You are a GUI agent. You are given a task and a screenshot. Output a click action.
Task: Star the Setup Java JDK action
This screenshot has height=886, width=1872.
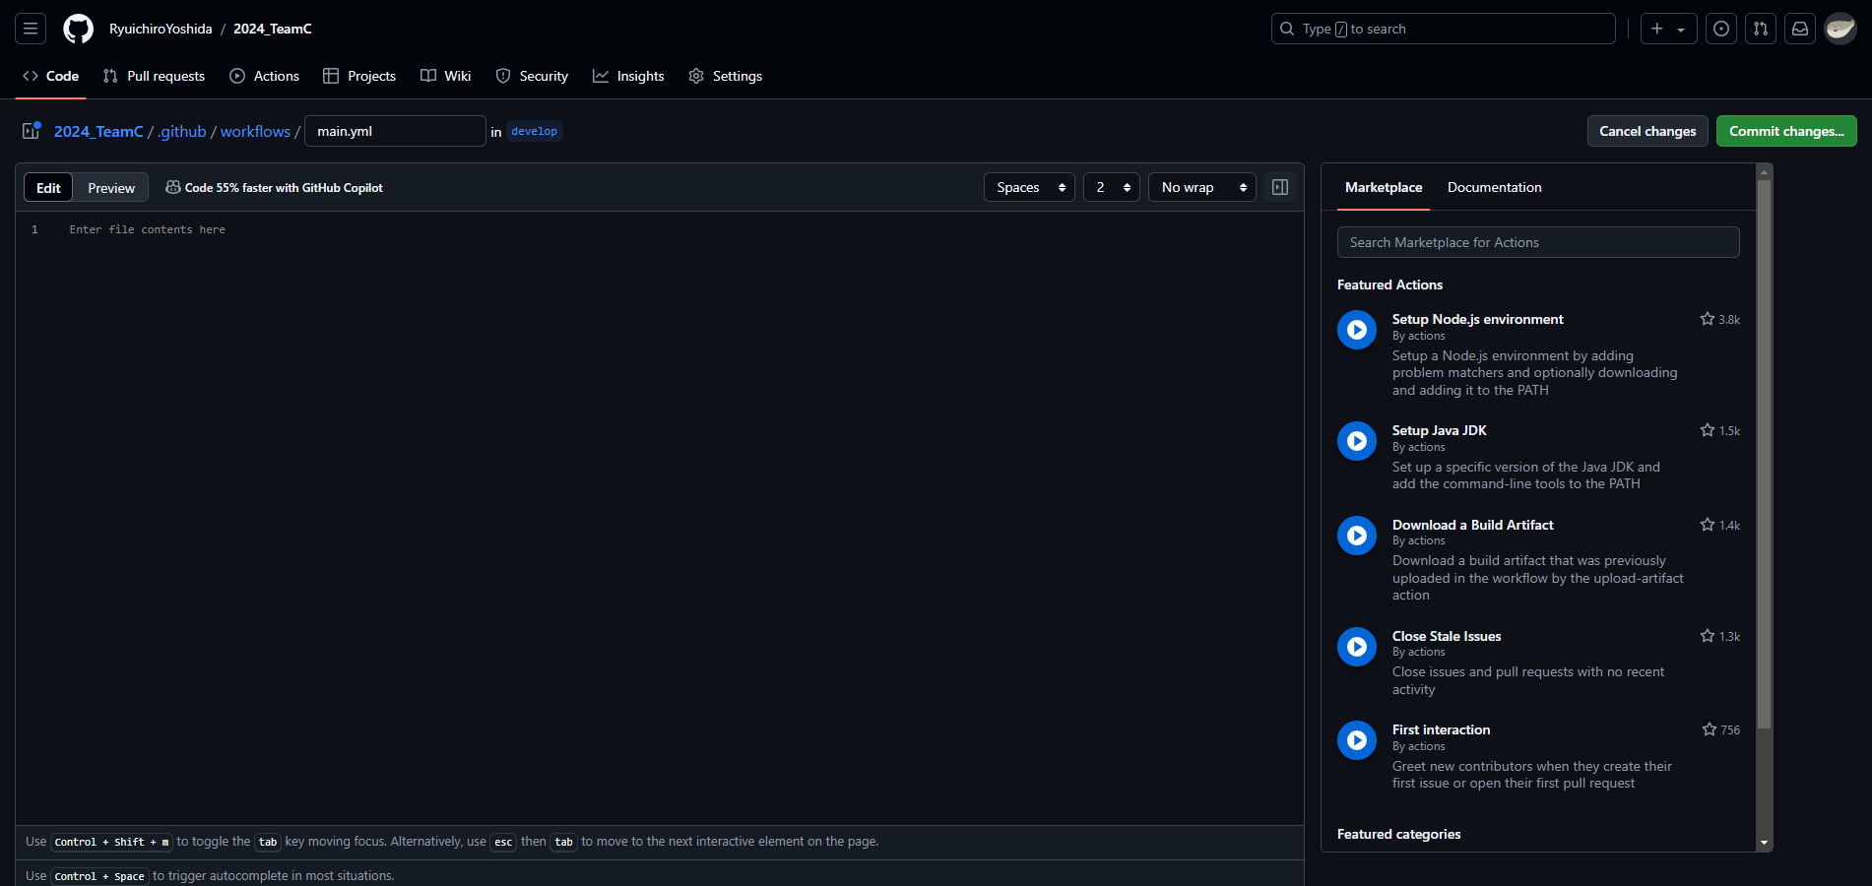click(x=1707, y=430)
